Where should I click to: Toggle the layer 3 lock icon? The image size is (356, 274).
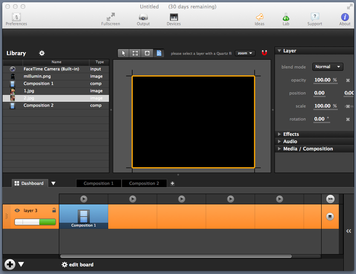(x=54, y=210)
